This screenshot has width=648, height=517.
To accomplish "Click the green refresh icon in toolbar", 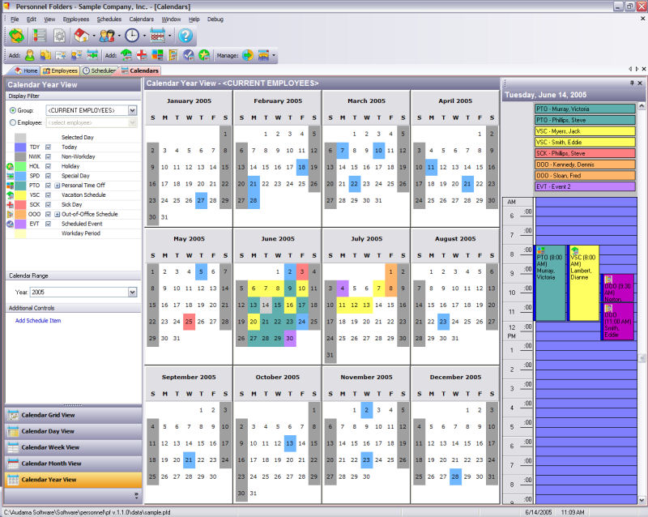I will tap(16, 36).
